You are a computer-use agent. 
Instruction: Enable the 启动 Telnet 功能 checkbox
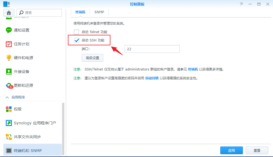pyautogui.click(x=76, y=32)
